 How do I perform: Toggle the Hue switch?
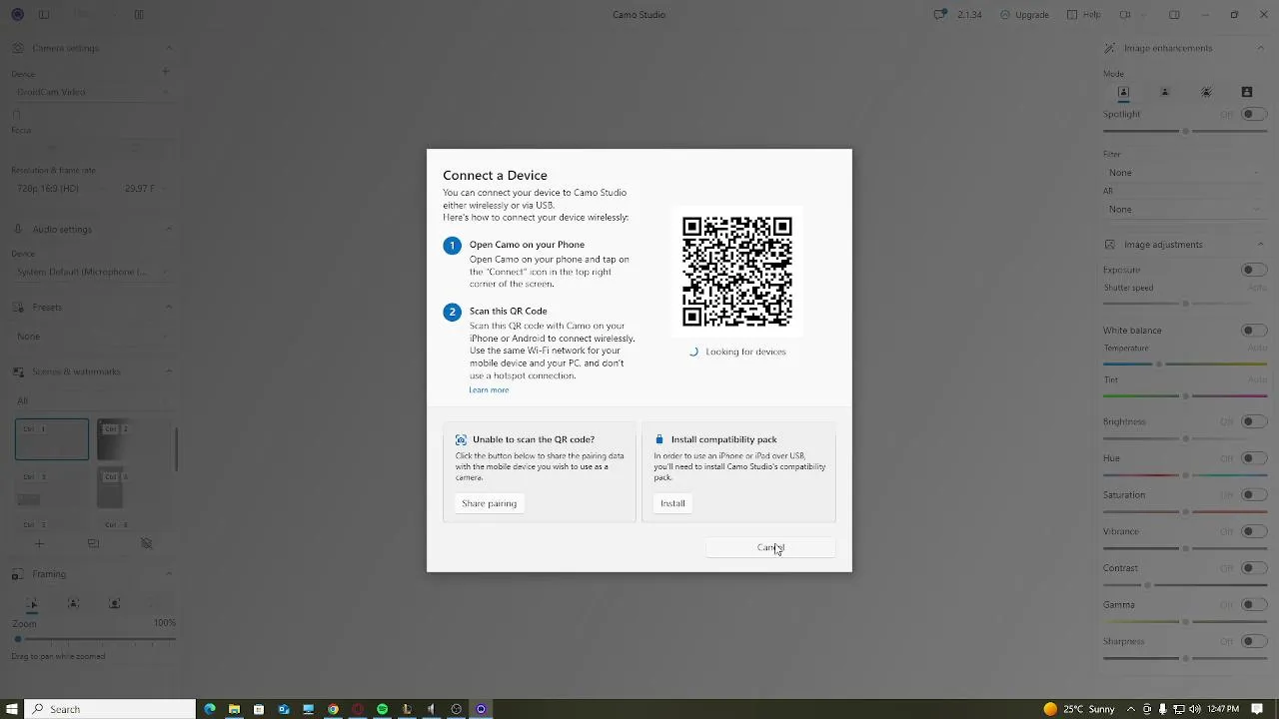(1254, 458)
